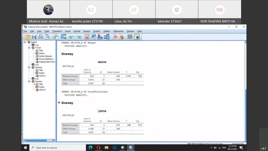Collapse the first Oneway branch expander
The image size is (268, 151).
[29, 68]
